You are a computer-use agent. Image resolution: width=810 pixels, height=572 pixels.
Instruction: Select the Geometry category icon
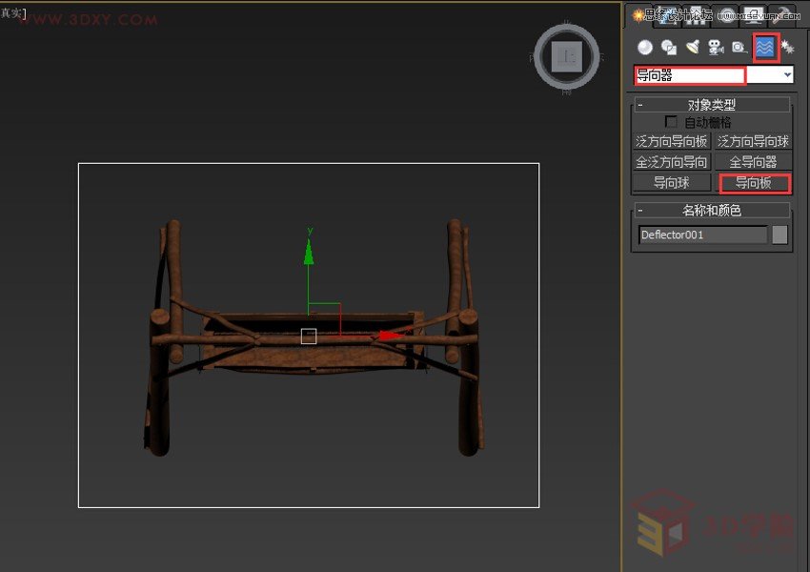(645, 47)
